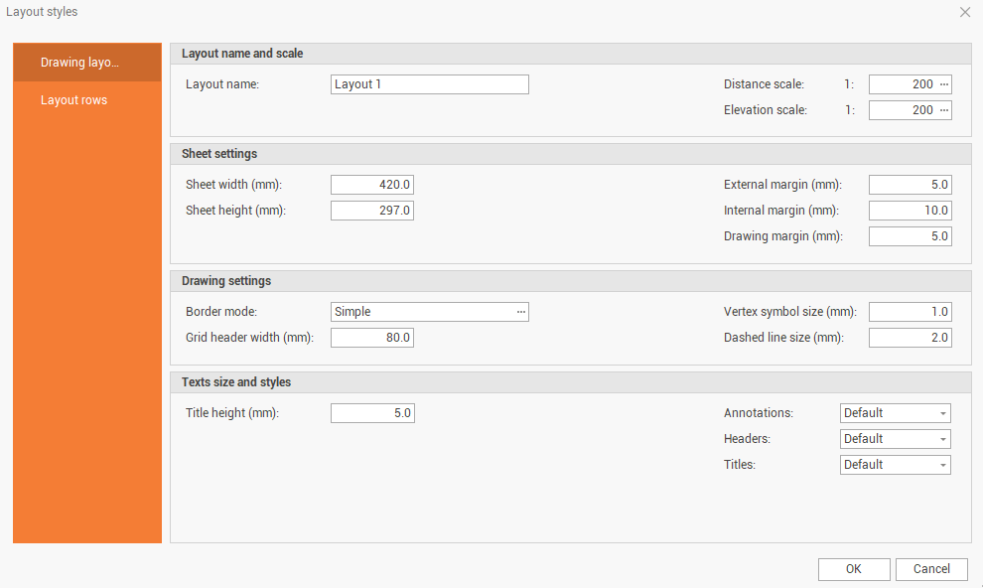
Task: Click the Elevation scale ellipsis button
Action: coord(944,110)
